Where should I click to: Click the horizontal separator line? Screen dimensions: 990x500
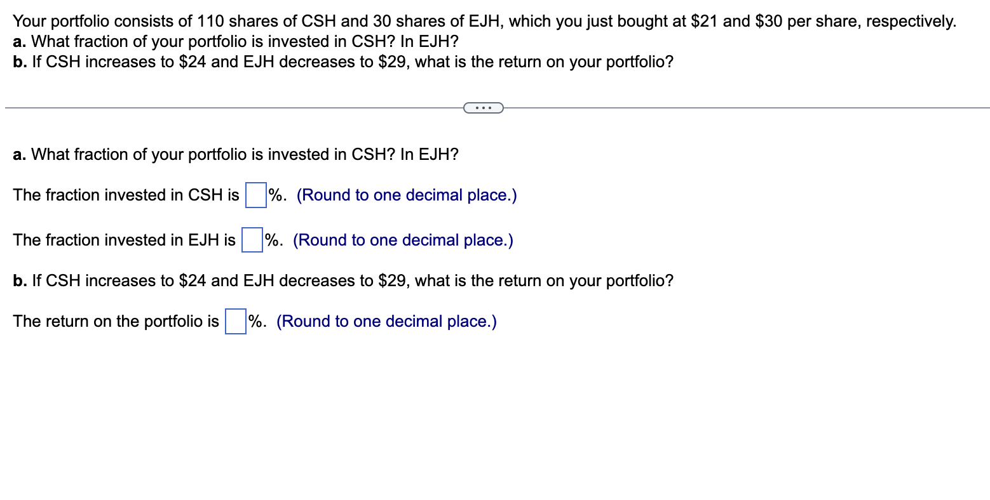[x=191, y=107]
